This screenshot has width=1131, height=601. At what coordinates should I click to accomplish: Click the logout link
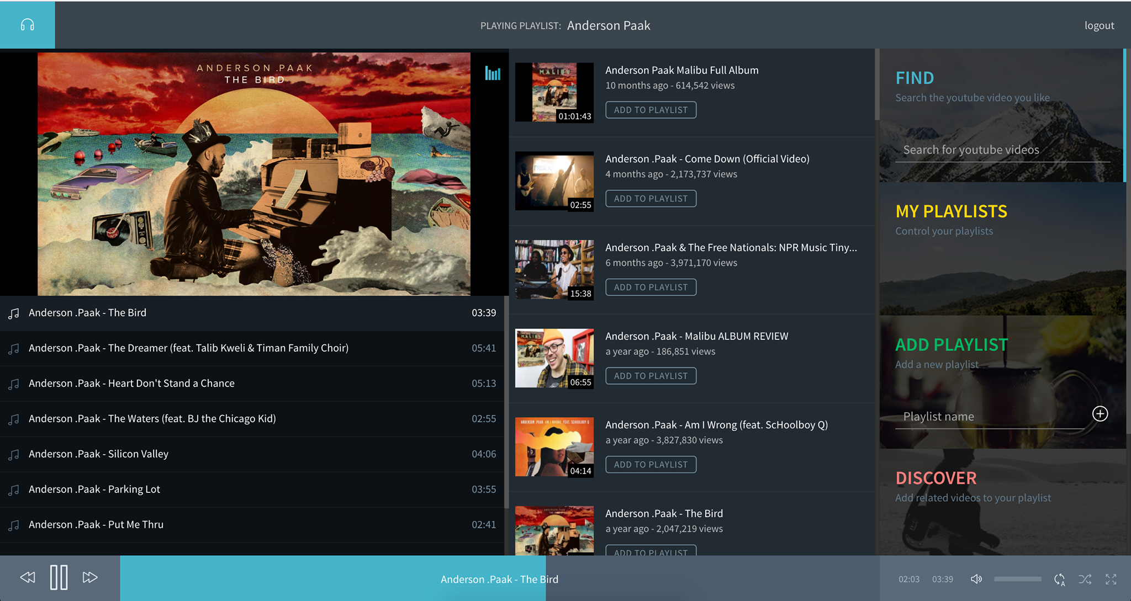pos(1098,25)
